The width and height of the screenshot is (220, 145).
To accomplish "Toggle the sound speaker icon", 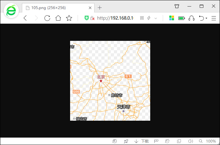I will [x=190, y=141].
